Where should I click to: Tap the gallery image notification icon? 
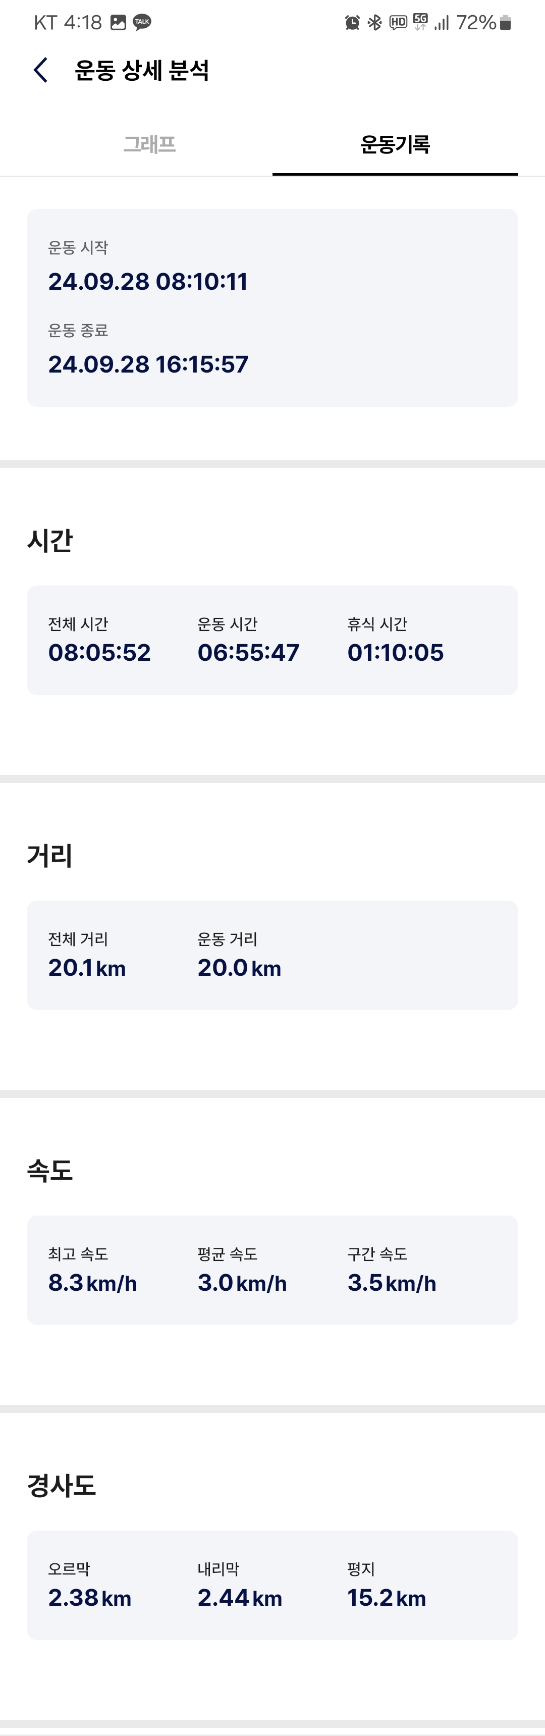(119, 22)
